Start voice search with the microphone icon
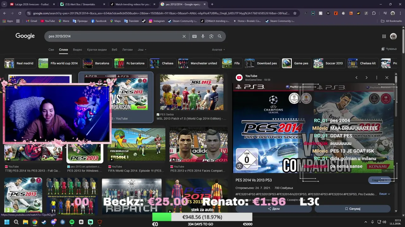The width and height of the screenshot is (405, 227). click(203, 36)
